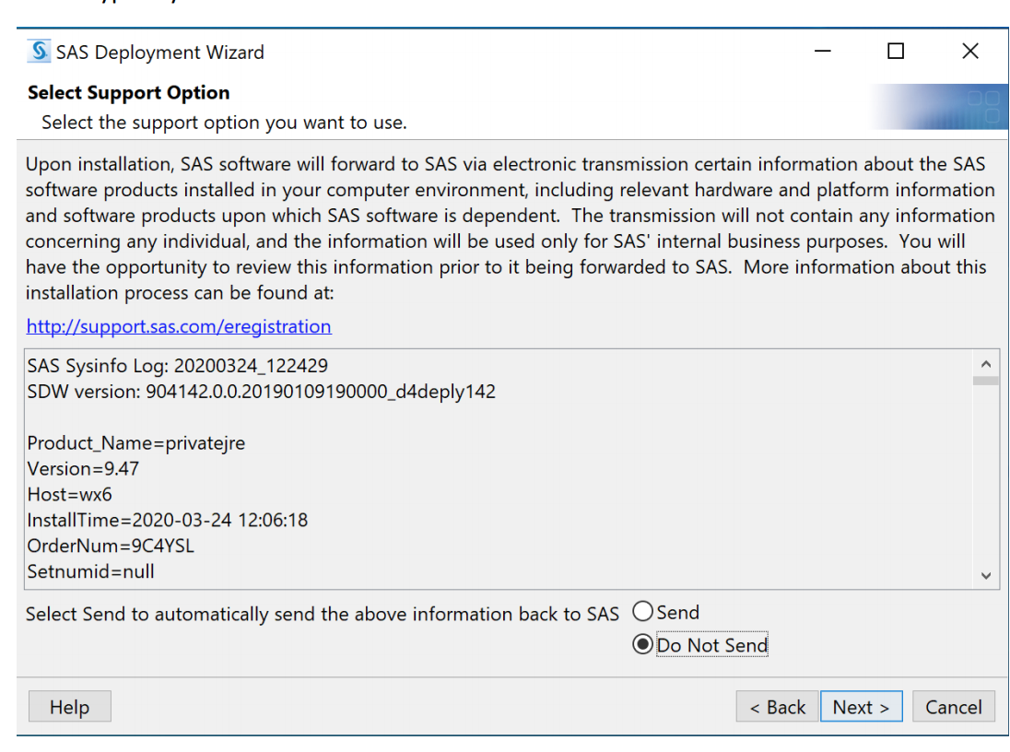Click the 'Product_Name=privatejre' line
Viewport: 1010px width, 752px height.
tap(135, 442)
